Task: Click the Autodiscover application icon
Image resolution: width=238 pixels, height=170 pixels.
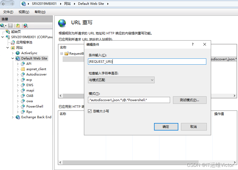Action: coord(23,74)
